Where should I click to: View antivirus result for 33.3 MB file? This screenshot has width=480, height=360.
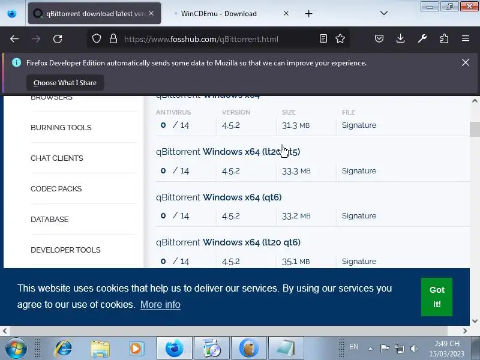[175, 171]
